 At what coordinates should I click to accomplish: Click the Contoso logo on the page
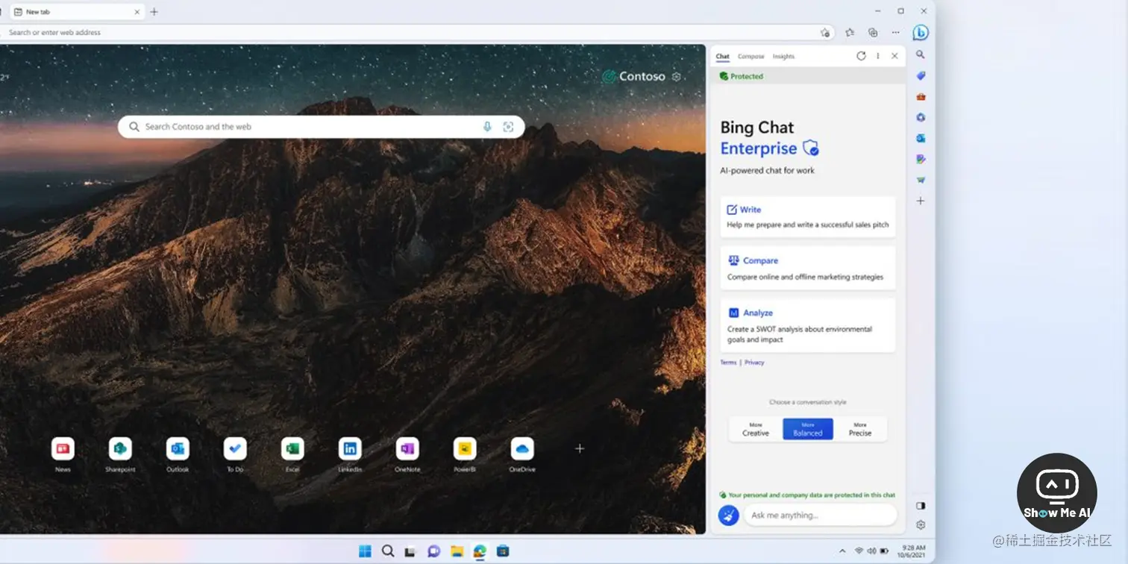[633, 77]
